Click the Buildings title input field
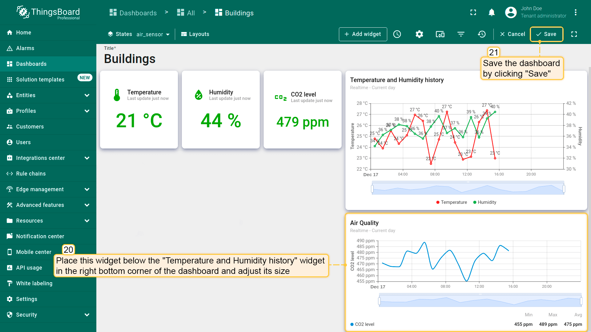Viewport: 591px width, 332px height. pyautogui.click(x=130, y=59)
